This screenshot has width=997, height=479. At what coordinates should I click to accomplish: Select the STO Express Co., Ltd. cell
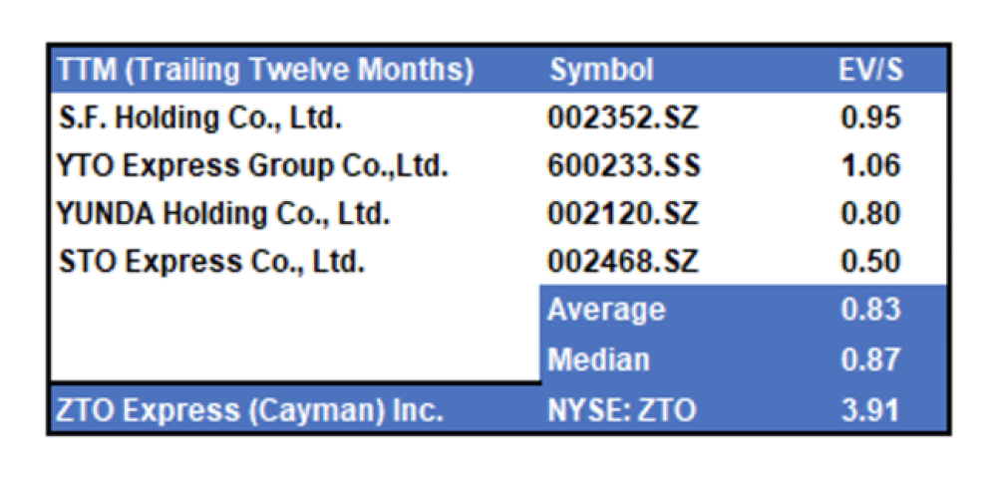212,262
